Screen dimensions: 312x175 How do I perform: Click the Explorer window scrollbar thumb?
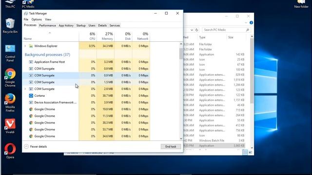click(252, 70)
